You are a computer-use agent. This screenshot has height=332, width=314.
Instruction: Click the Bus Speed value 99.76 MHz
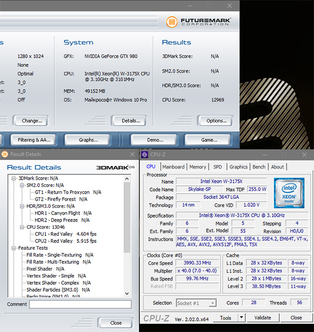pos(197,279)
